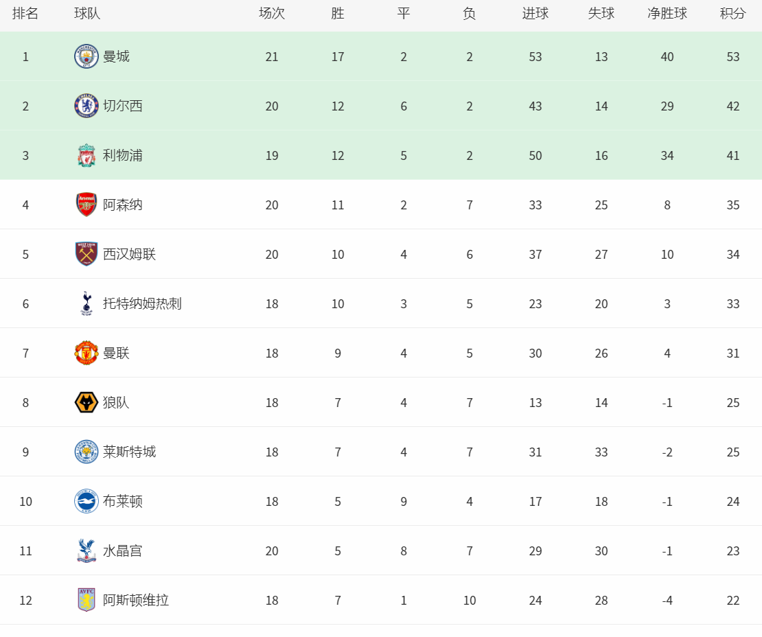The width and height of the screenshot is (762, 637).
Task: Click the Manchester City club crest
Action: tap(86, 56)
